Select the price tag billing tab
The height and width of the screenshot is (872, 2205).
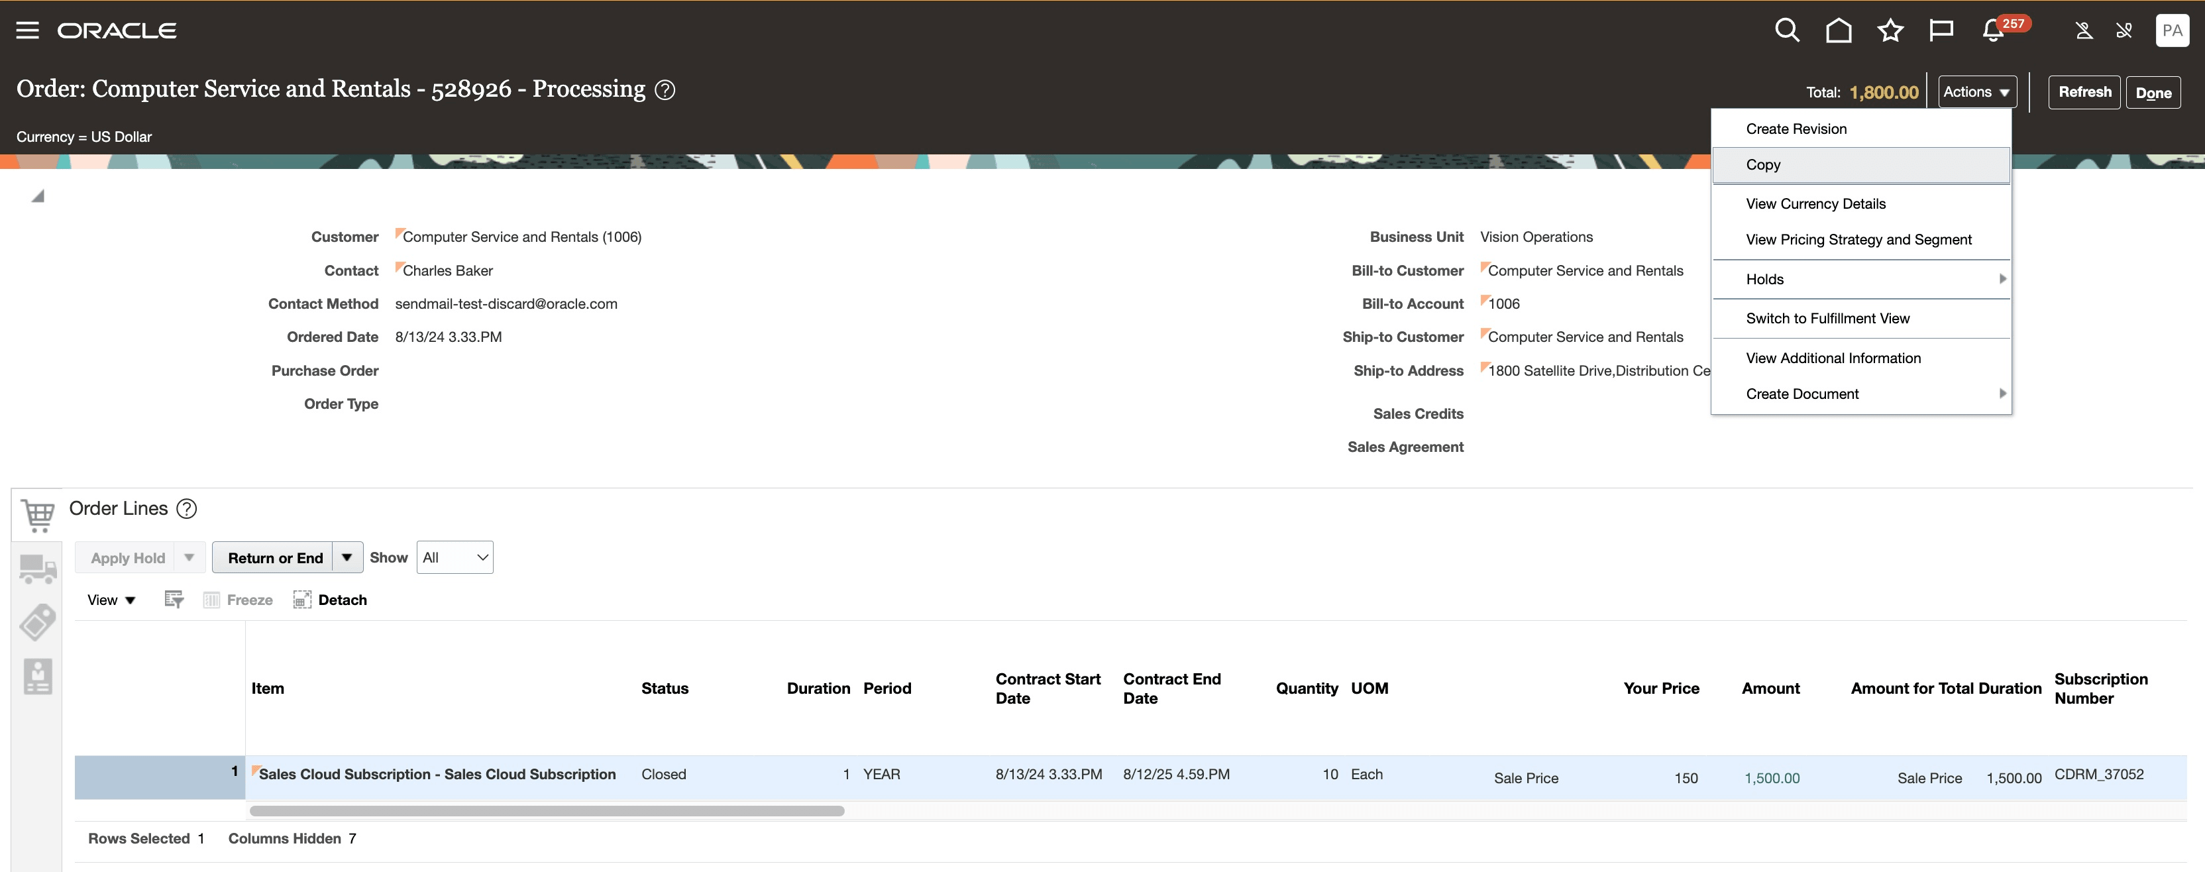click(x=38, y=622)
